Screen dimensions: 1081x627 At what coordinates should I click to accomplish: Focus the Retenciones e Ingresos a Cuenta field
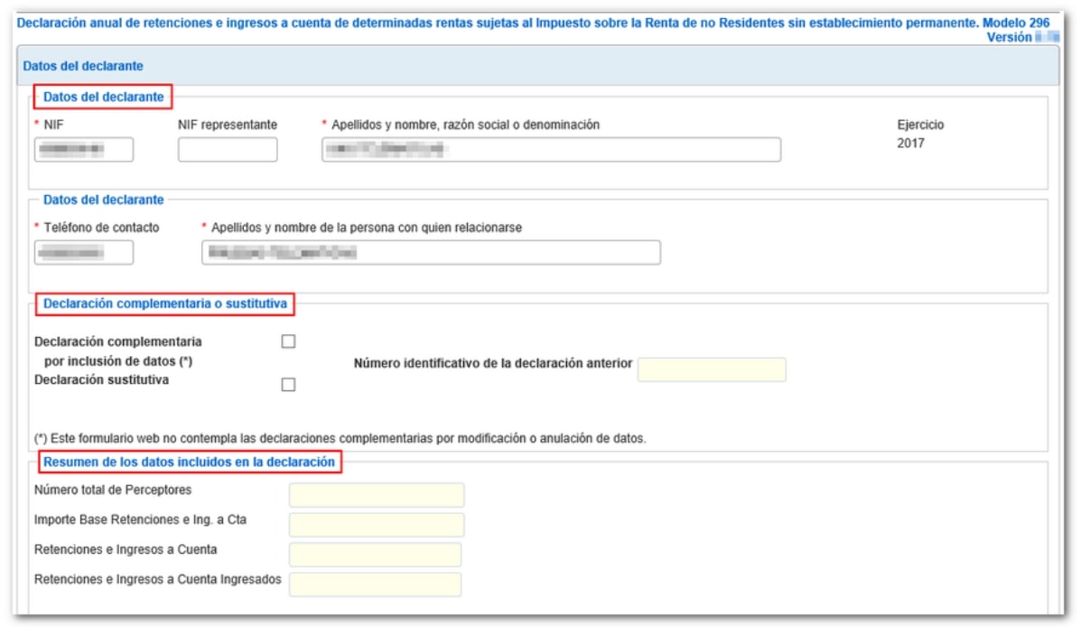[375, 555]
